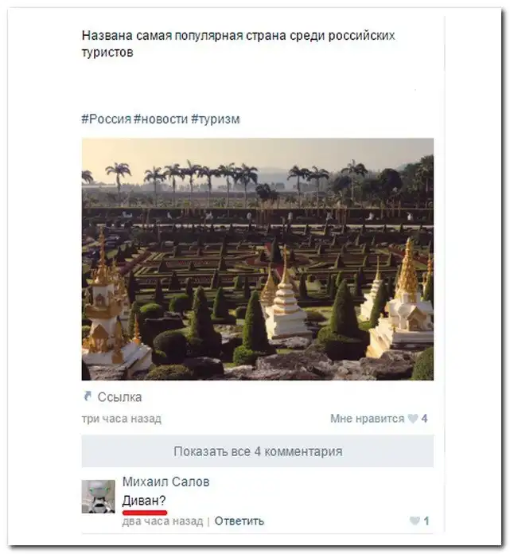Image resolution: width=510 pixels, height=554 pixels.
Task: Click the post's like count 4
Action: pos(424,419)
